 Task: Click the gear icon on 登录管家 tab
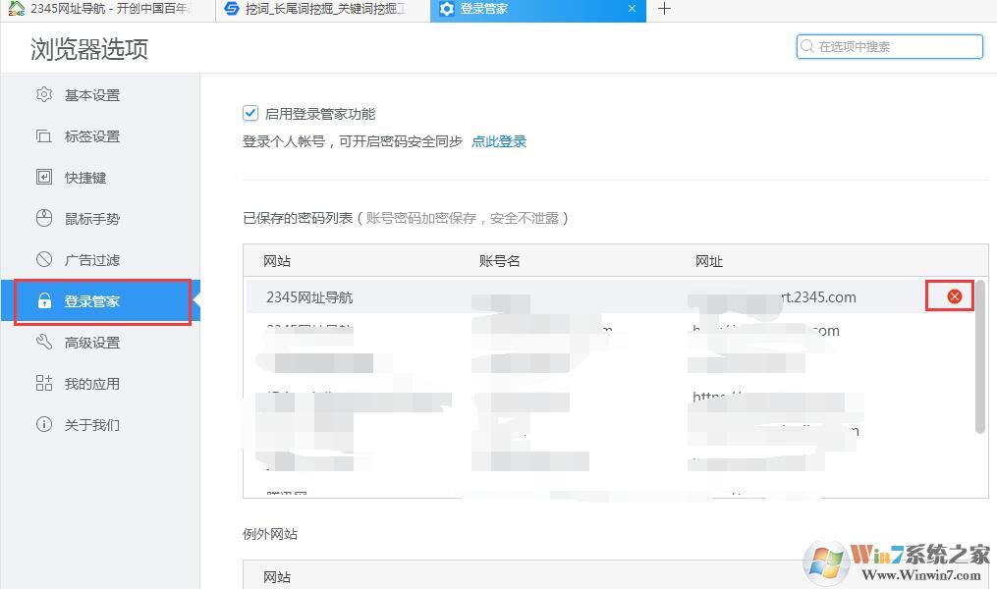(447, 9)
